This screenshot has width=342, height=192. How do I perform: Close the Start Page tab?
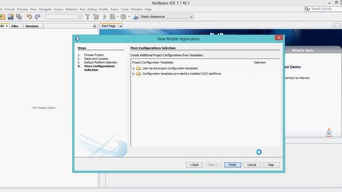pos(120,26)
